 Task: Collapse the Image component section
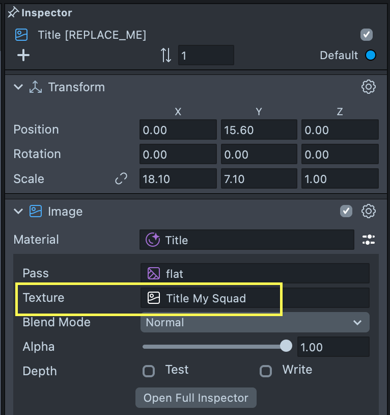click(x=18, y=211)
